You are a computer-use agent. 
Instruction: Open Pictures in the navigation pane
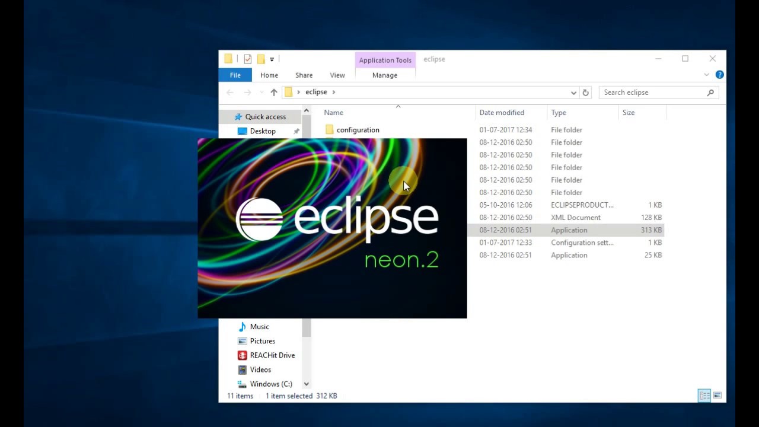coord(263,341)
